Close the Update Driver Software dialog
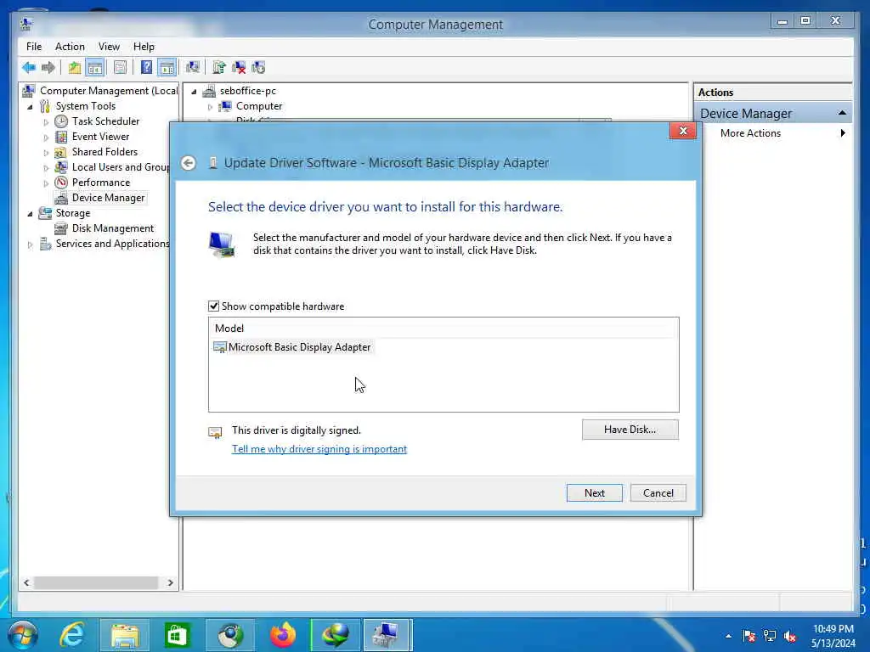The height and width of the screenshot is (652, 870). tap(683, 131)
